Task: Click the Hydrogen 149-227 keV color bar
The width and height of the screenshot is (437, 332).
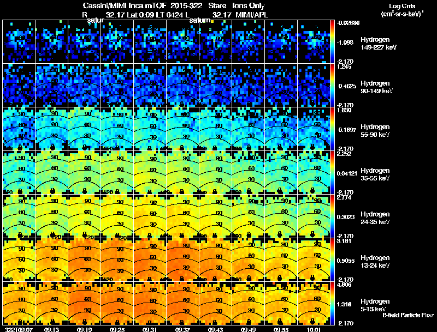Action: click(x=332, y=41)
